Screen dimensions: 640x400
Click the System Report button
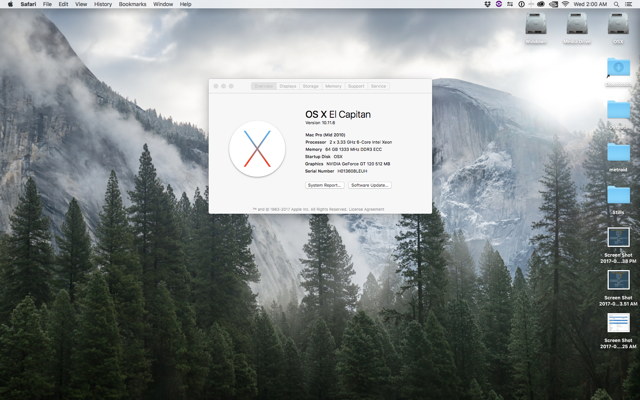point(325,185)
